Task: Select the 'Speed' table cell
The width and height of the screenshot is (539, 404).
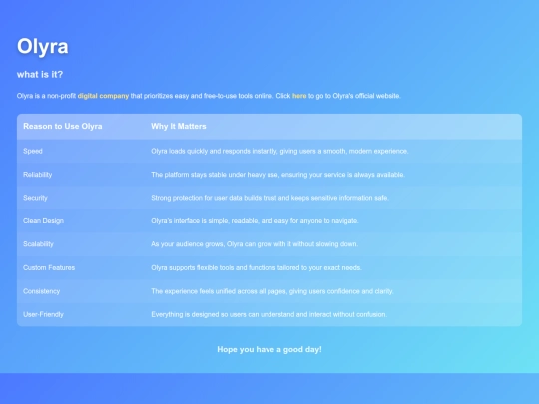Action: point(81,151)
